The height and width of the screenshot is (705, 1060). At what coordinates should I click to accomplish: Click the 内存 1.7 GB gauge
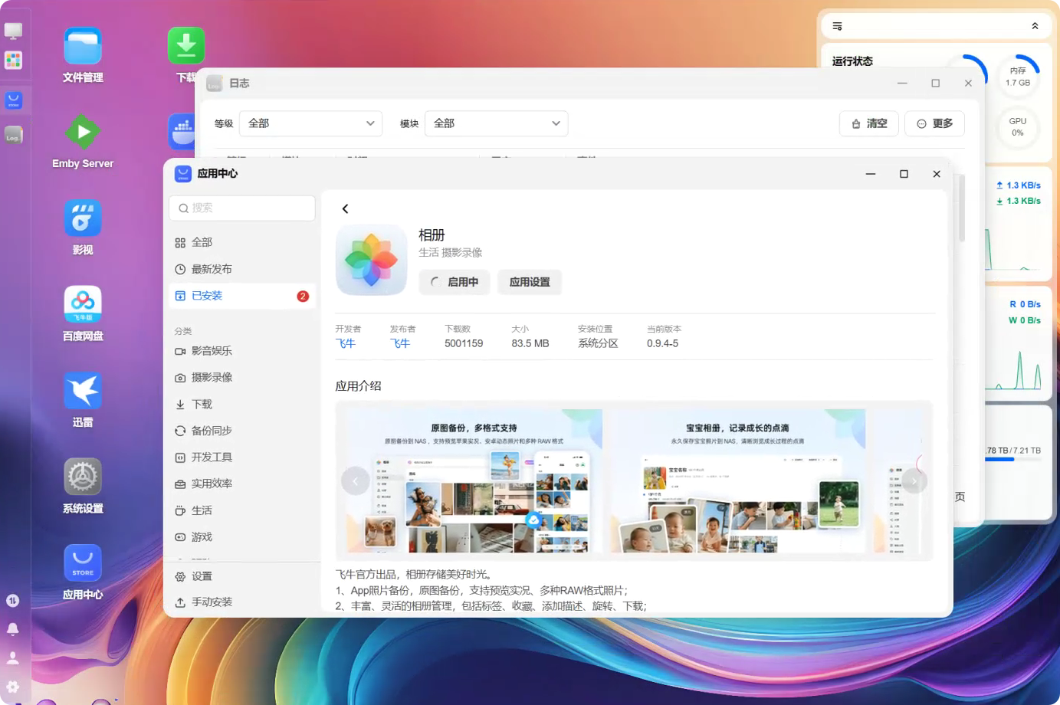pos(1018,77)
